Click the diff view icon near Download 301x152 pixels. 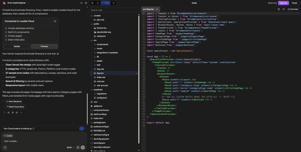click(279, 9)
